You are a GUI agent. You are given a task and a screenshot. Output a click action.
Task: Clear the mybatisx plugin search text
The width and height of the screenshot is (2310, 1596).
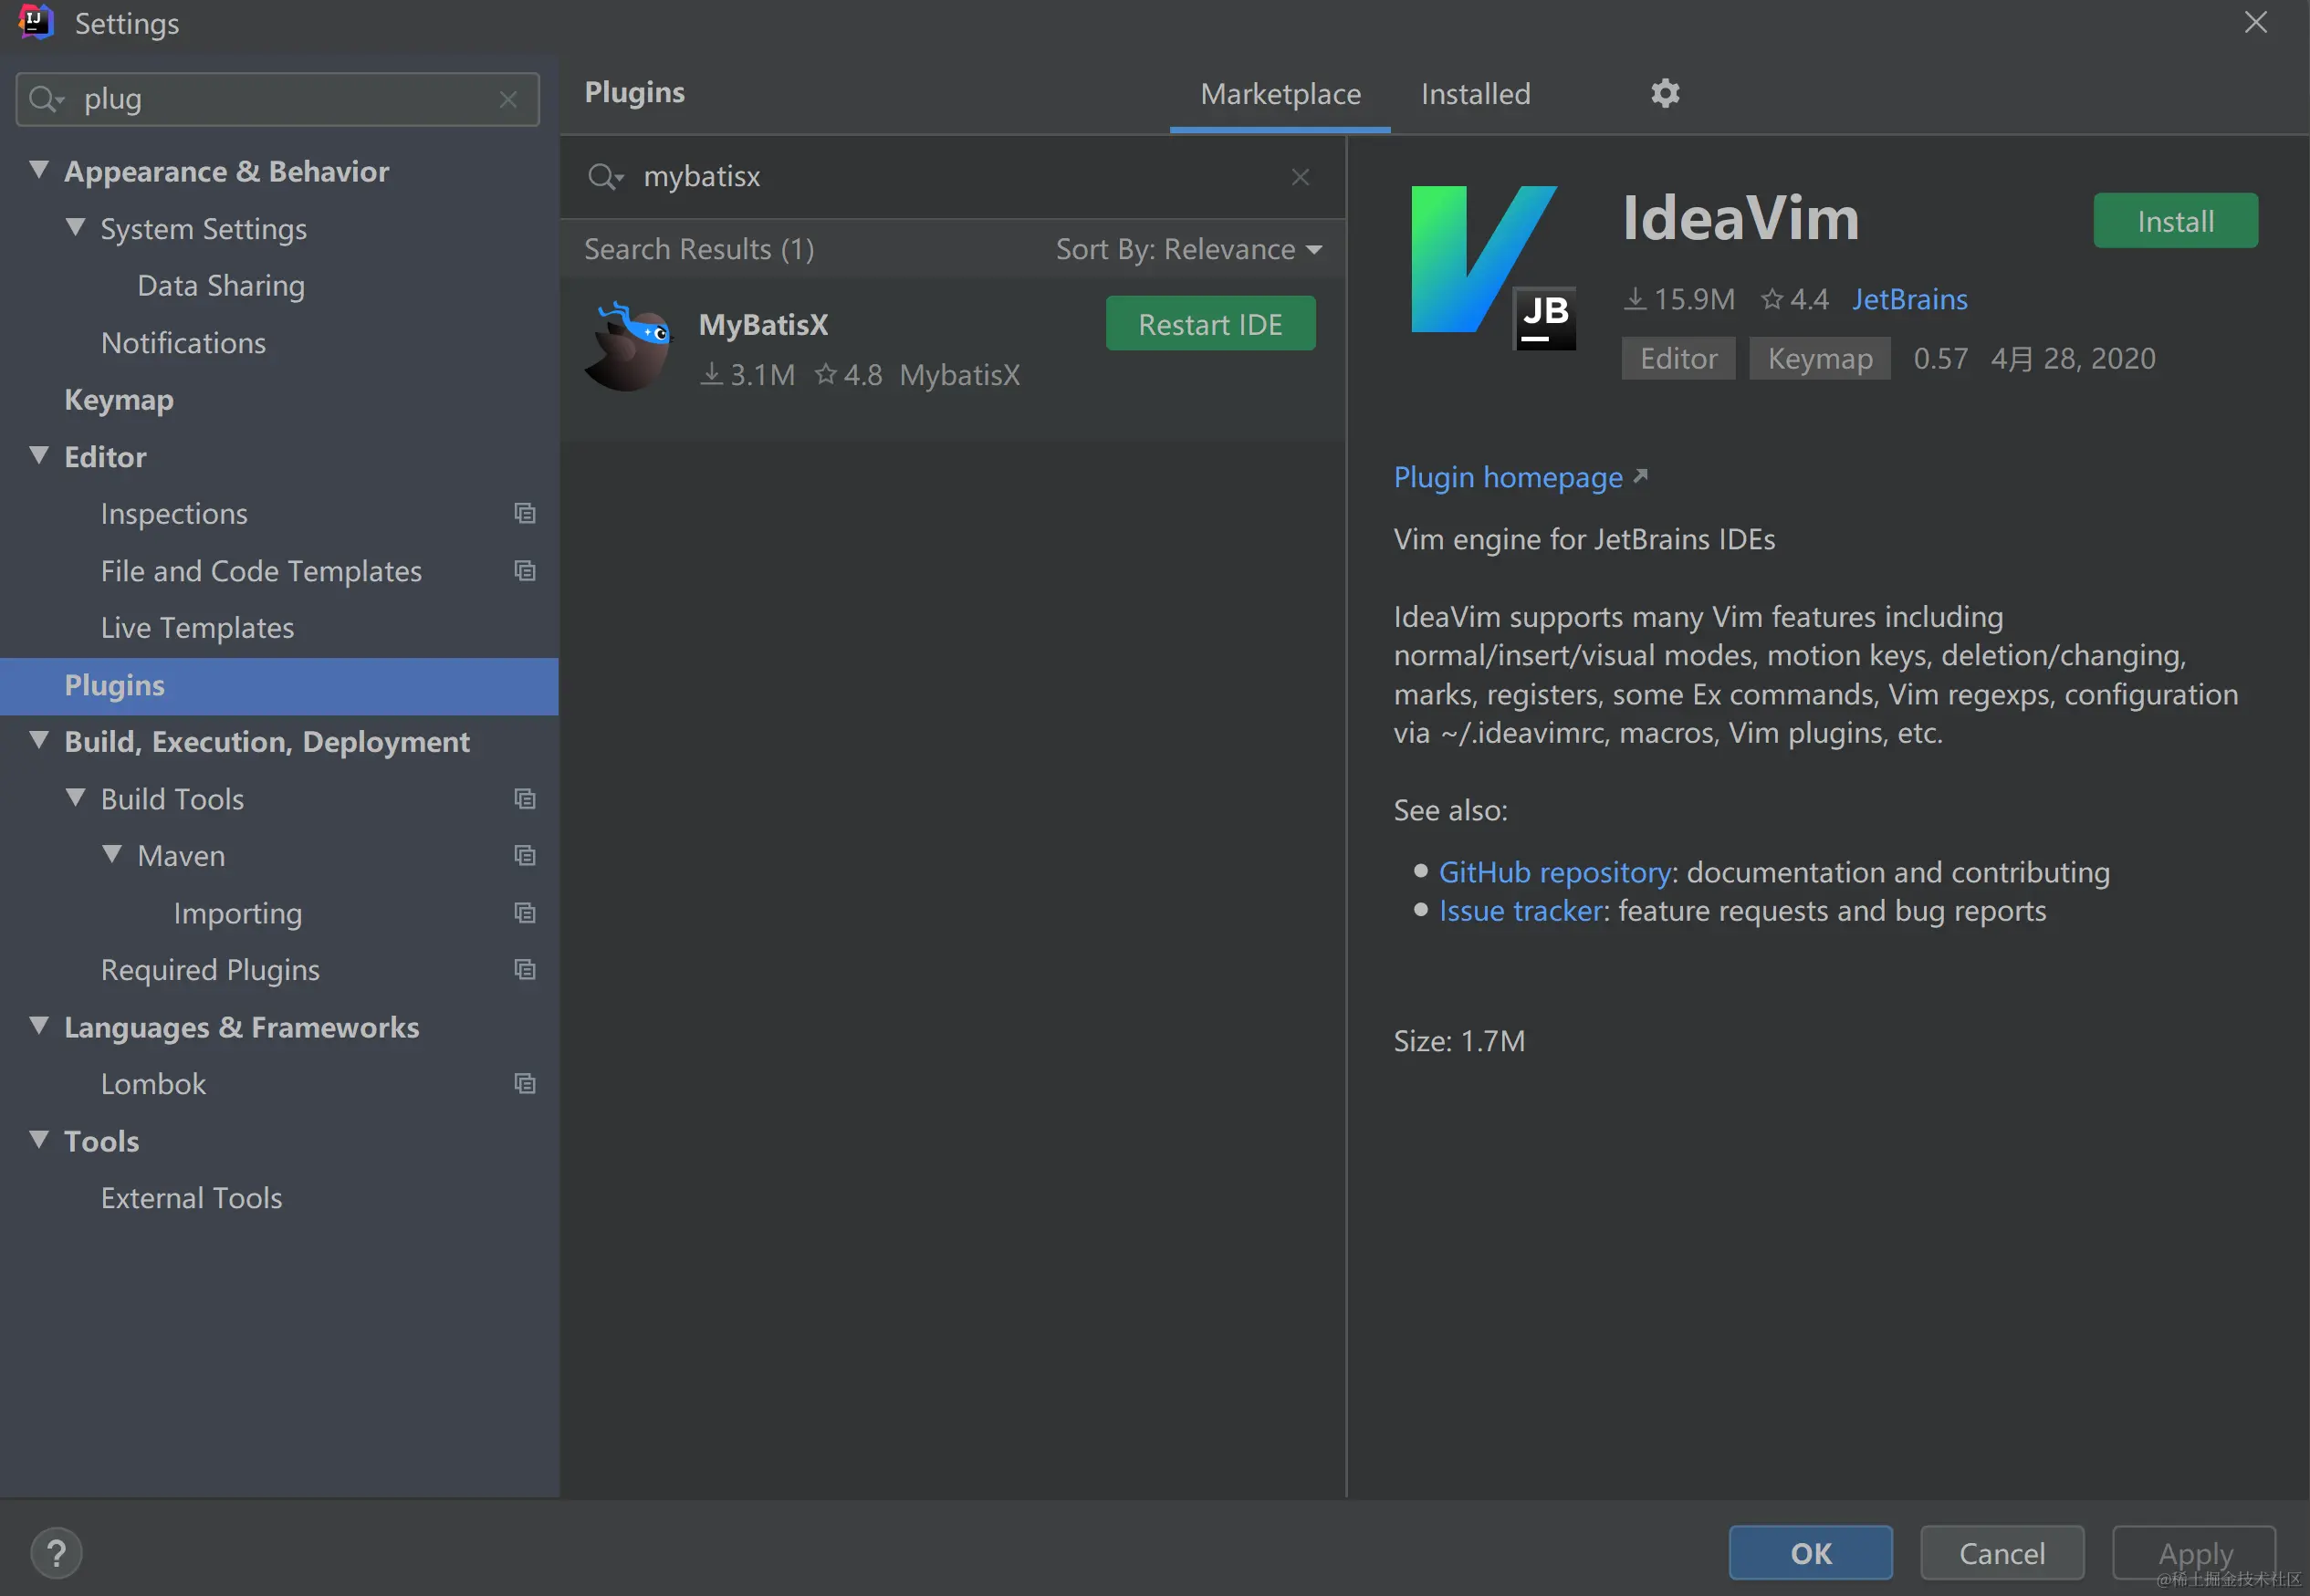pos(1300,177)
